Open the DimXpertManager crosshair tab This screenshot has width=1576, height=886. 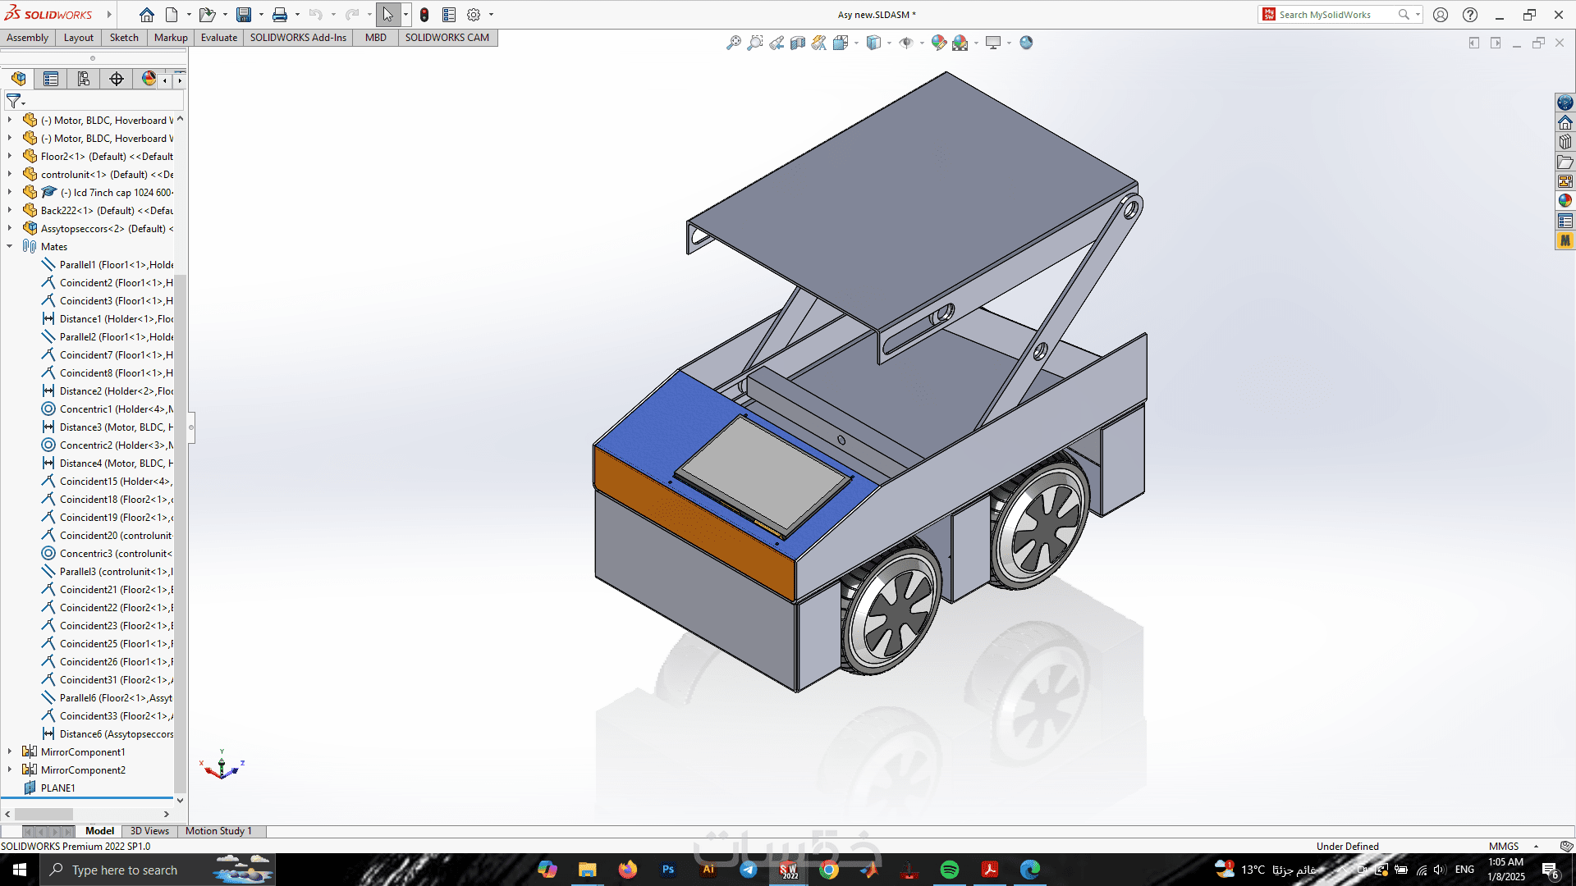pyautogui.click(x=117, y=79)
